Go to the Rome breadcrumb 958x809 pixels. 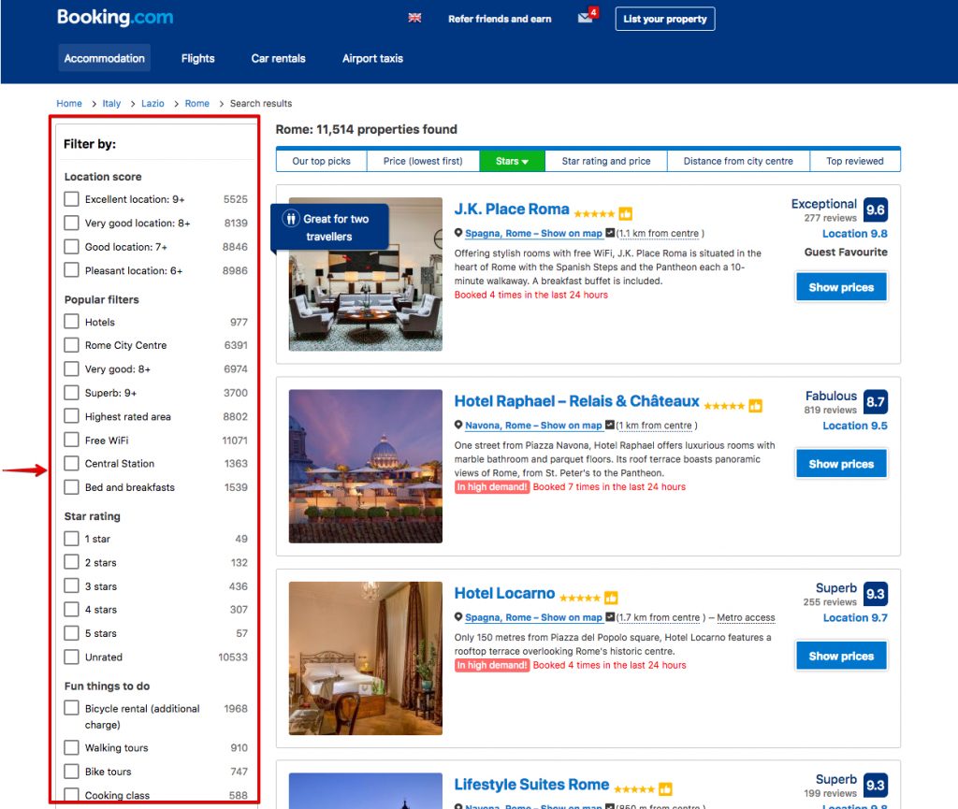coord(196,104)
